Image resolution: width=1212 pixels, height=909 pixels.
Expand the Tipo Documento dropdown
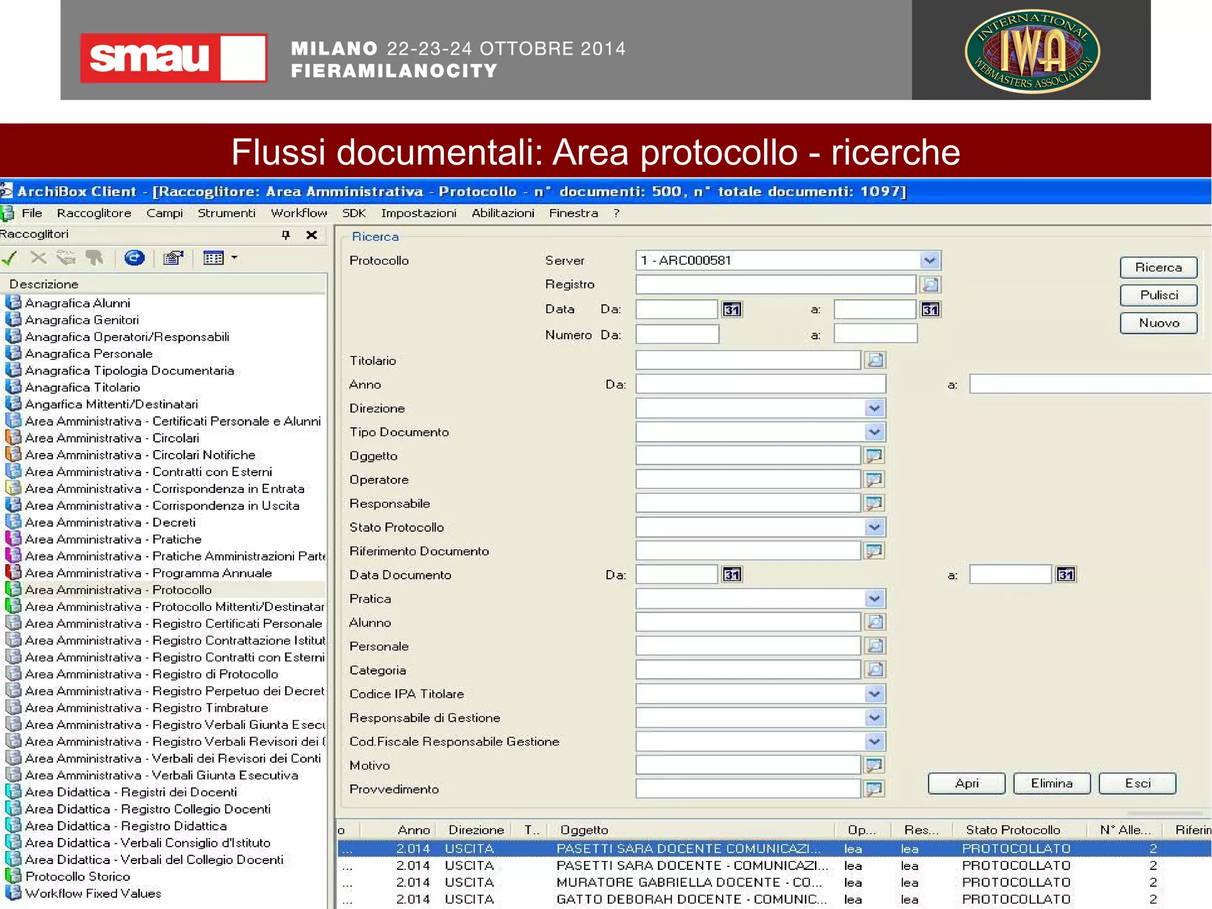[875, 432]
